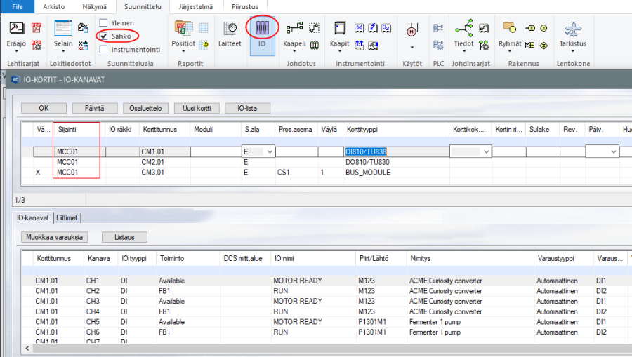Select the Liittimet tab
The image size is (632, 357).
pyautogui.click(x=68, y=217)
